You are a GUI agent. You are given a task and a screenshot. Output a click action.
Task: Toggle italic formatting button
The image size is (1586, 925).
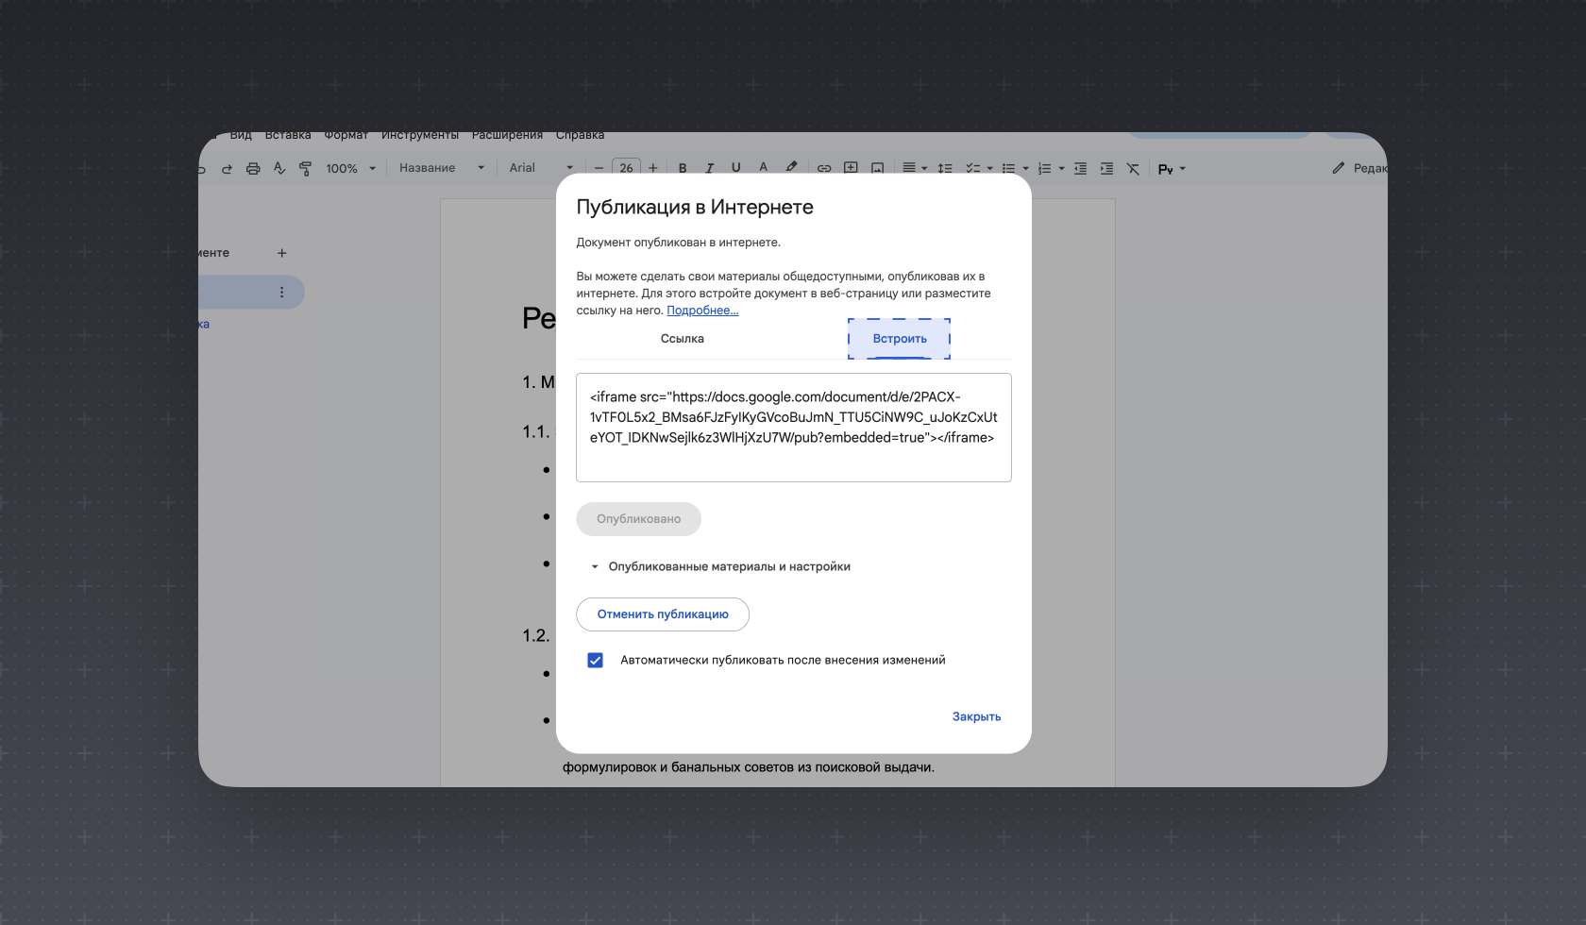tap(709, 168)
